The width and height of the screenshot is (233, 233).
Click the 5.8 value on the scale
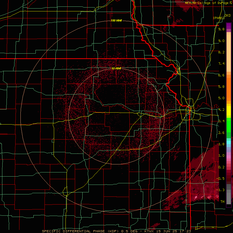[221, 87]
